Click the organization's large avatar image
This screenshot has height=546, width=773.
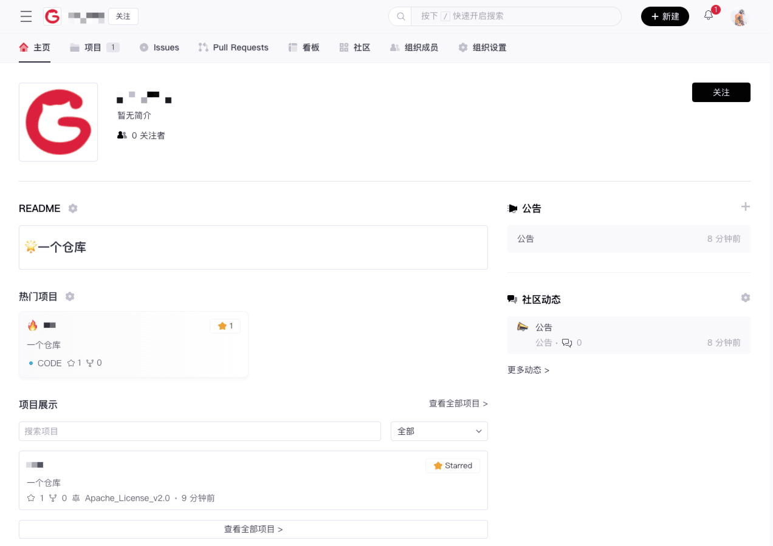[58, 122]
